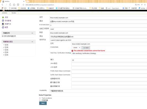Open the Credentials none dropdown

pos(76,48)
